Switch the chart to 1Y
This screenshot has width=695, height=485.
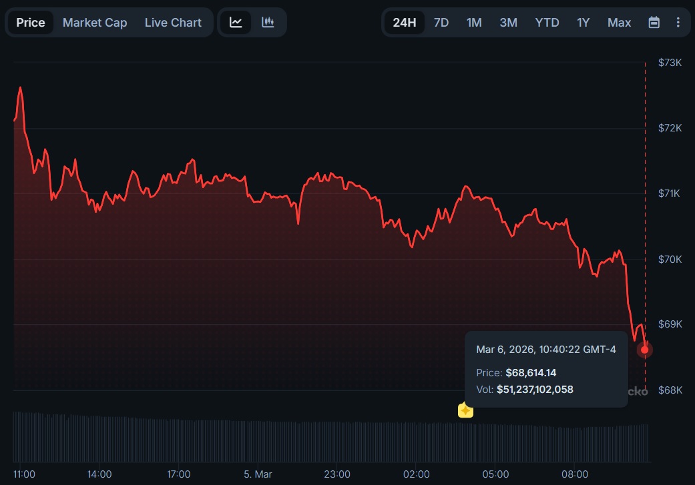pyautogui.click(x=583, y=23)
